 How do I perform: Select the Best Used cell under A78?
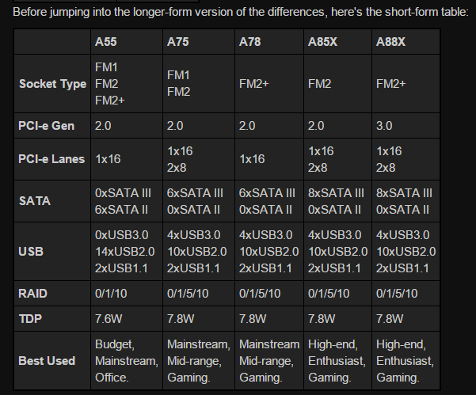click(x=269, y=361)
